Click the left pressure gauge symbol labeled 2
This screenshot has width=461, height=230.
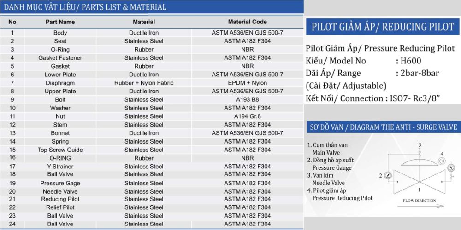387,175
